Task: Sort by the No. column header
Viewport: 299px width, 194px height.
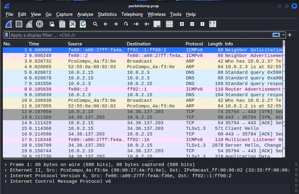Action: pyautogui.click(x=15, y=44)
